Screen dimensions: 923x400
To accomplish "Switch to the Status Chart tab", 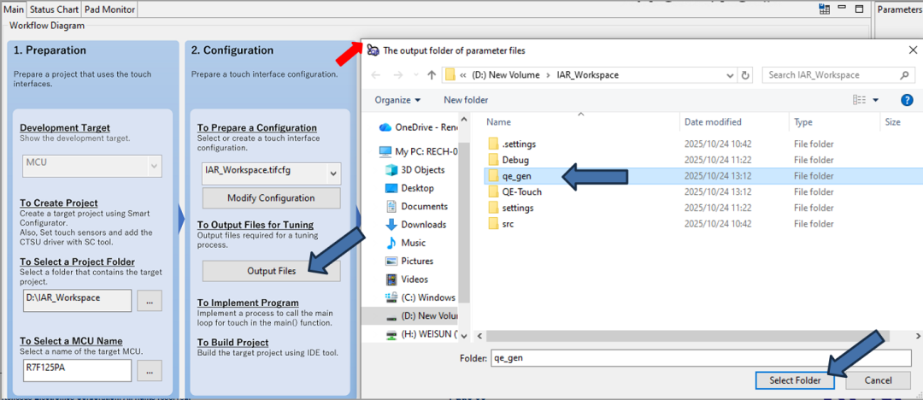I will pyautogui.click(x=54, y=9).
